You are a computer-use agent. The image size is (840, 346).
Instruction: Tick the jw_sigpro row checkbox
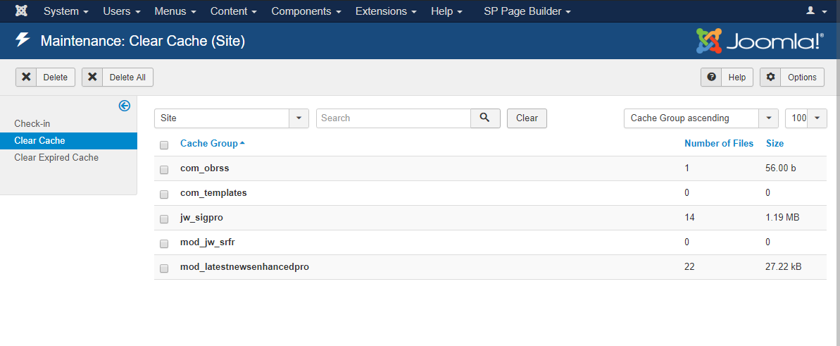pyautogui.click(x=164, y=218)
